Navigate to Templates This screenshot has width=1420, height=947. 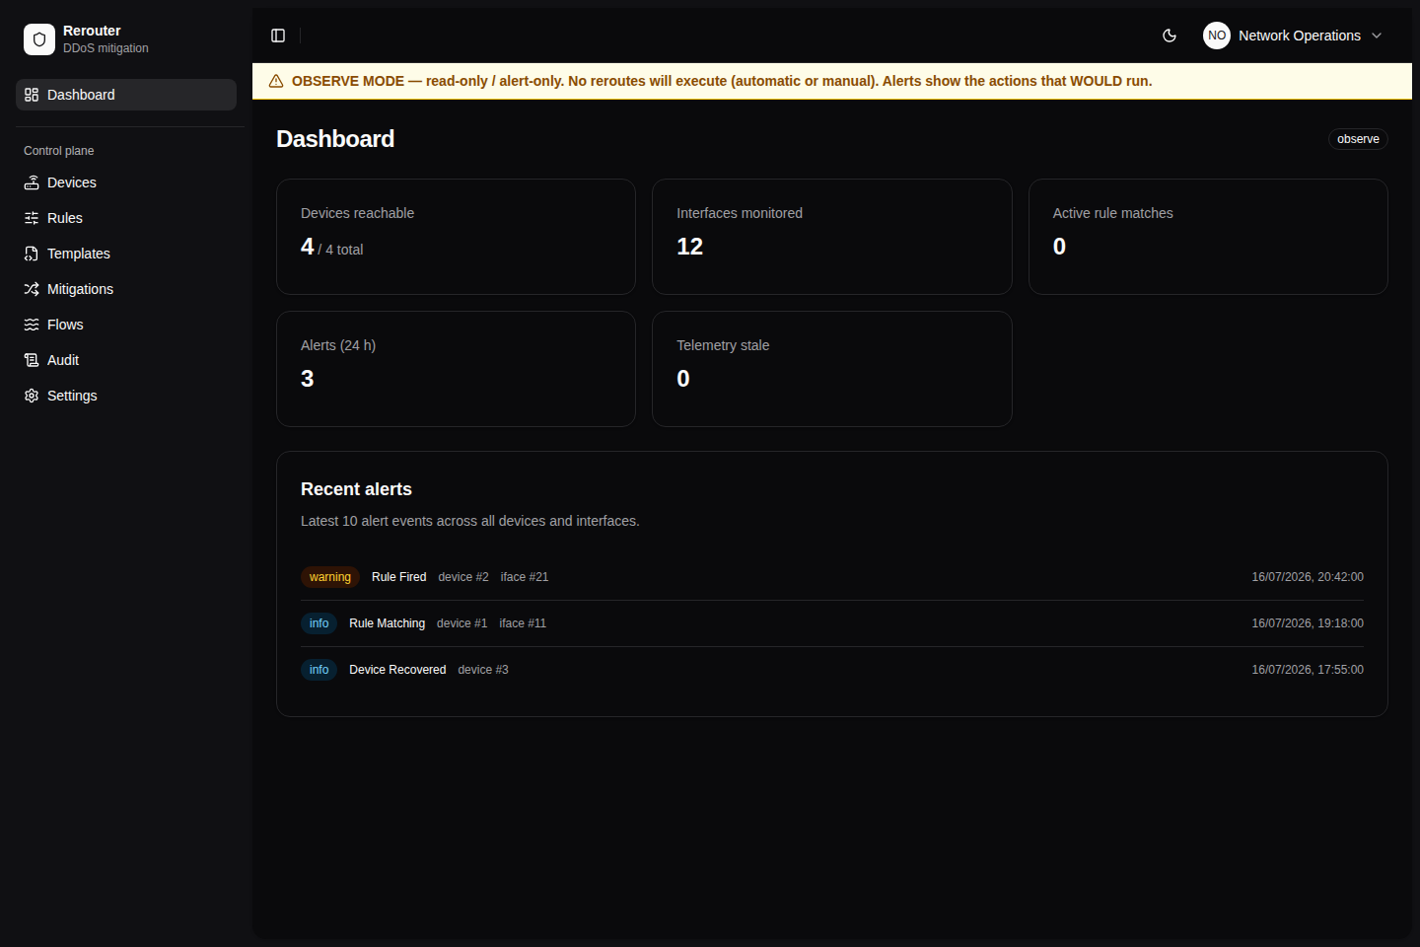[x=126, y=254]
